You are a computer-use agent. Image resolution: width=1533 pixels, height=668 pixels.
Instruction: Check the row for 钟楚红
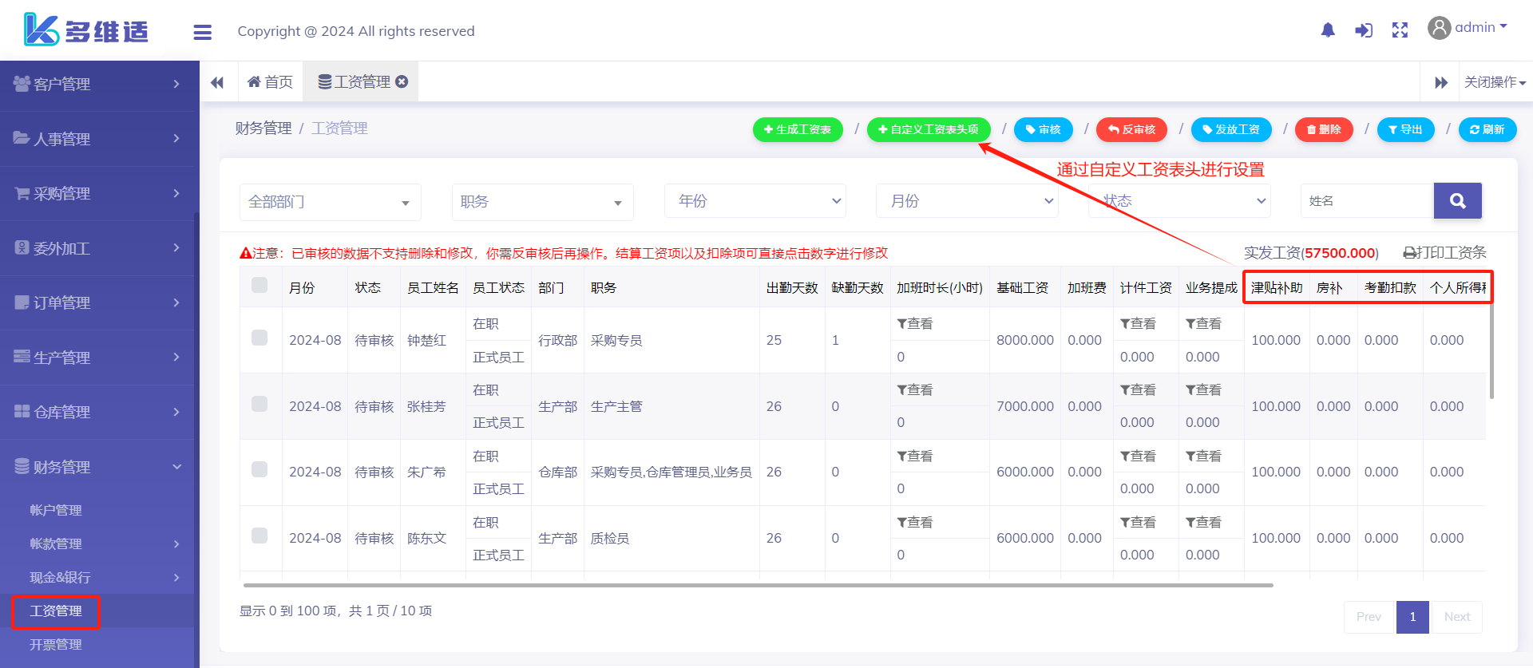click(x=259, y=338)
